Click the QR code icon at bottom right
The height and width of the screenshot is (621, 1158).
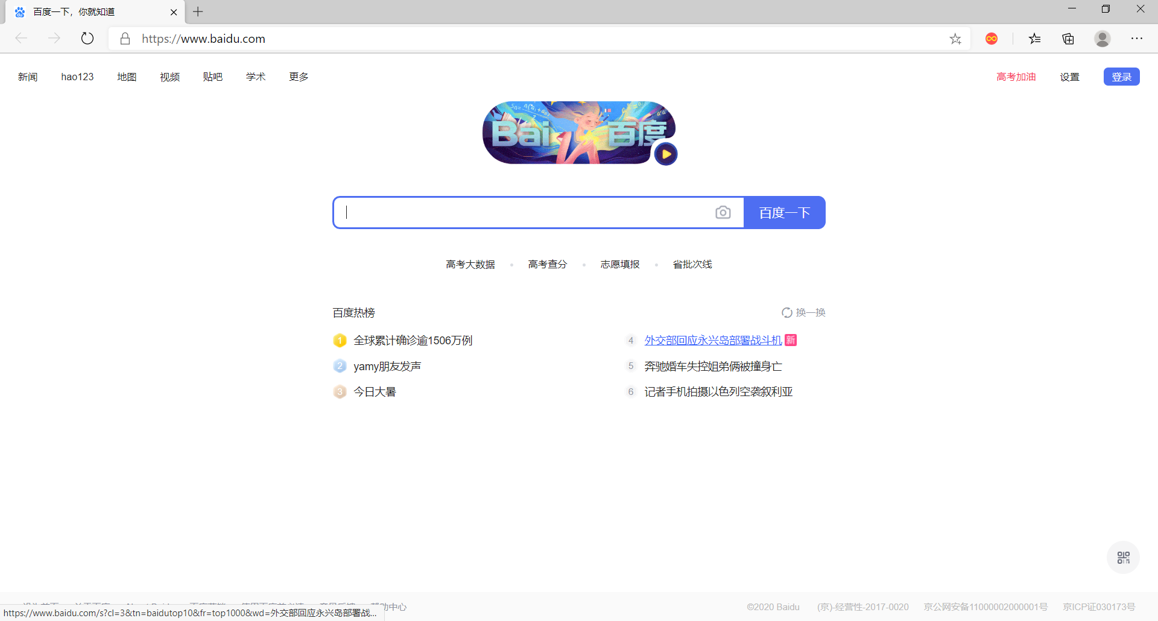tap(1123, 558)
